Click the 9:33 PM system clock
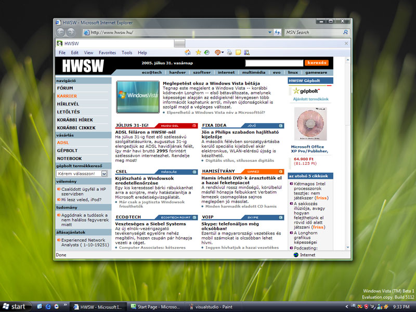Image resolution: width=416 pixels, height=312 pixels. click(x=401, y=307)
